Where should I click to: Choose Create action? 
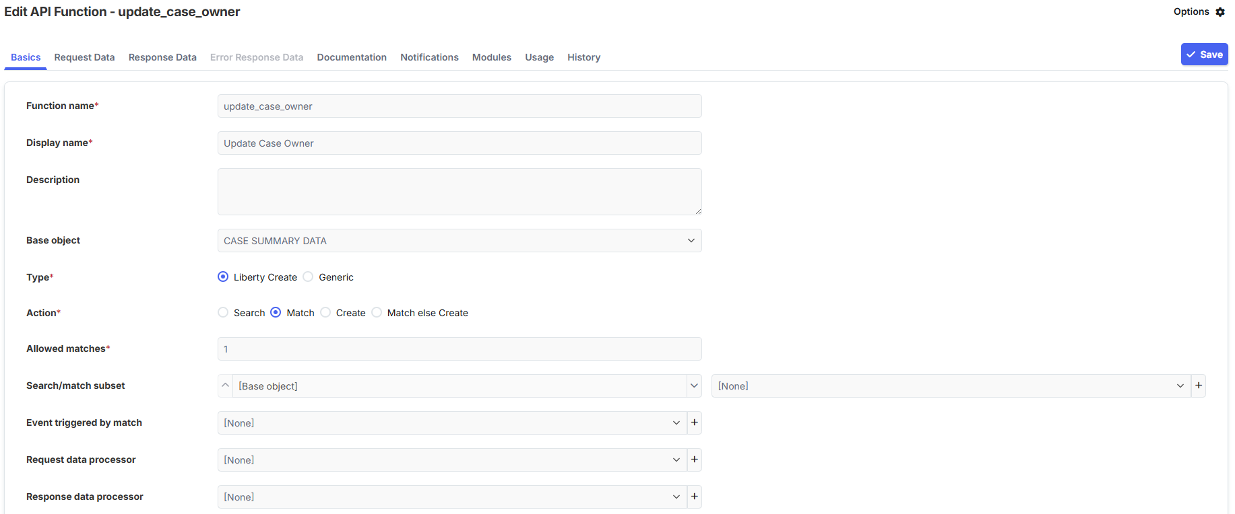(x=325, y=312)
